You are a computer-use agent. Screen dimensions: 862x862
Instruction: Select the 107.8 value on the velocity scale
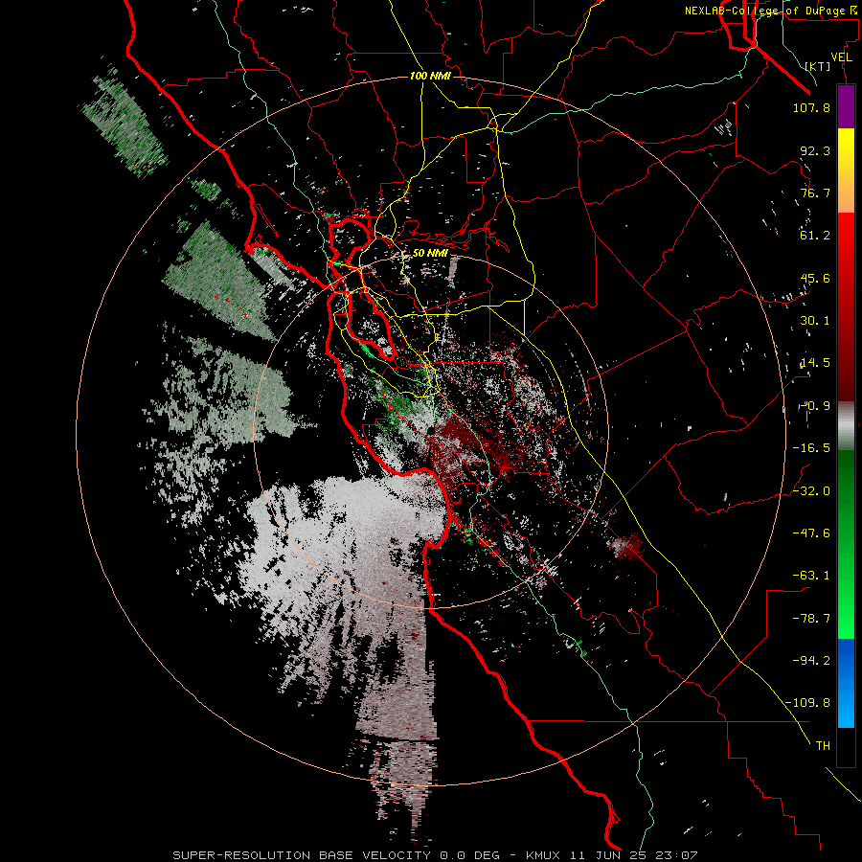[811, 107]
